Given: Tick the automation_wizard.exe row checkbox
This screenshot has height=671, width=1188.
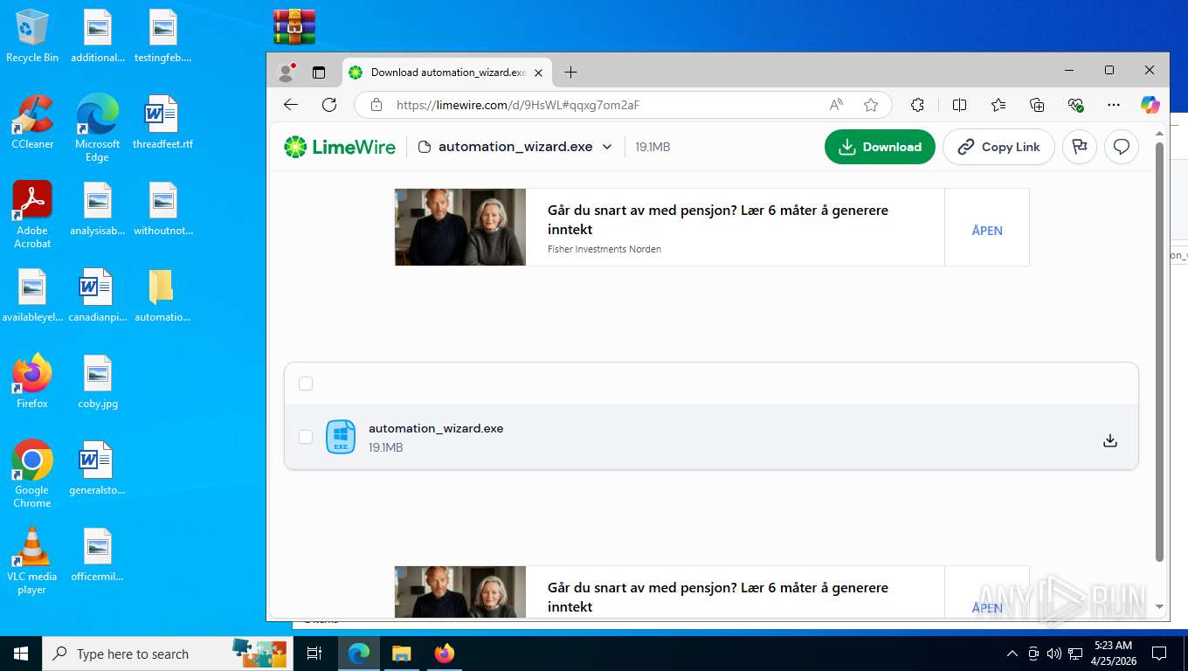Looking at the screenshot, I should pos(306,437).
